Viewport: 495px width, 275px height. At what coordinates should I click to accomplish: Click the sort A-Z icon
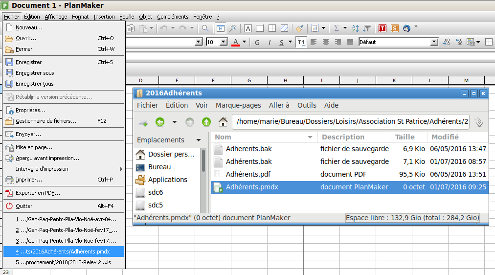point(356,28)
